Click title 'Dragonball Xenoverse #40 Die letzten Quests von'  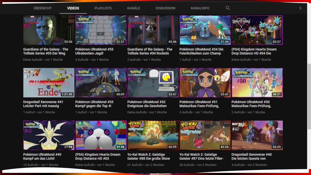coord(252,157)
